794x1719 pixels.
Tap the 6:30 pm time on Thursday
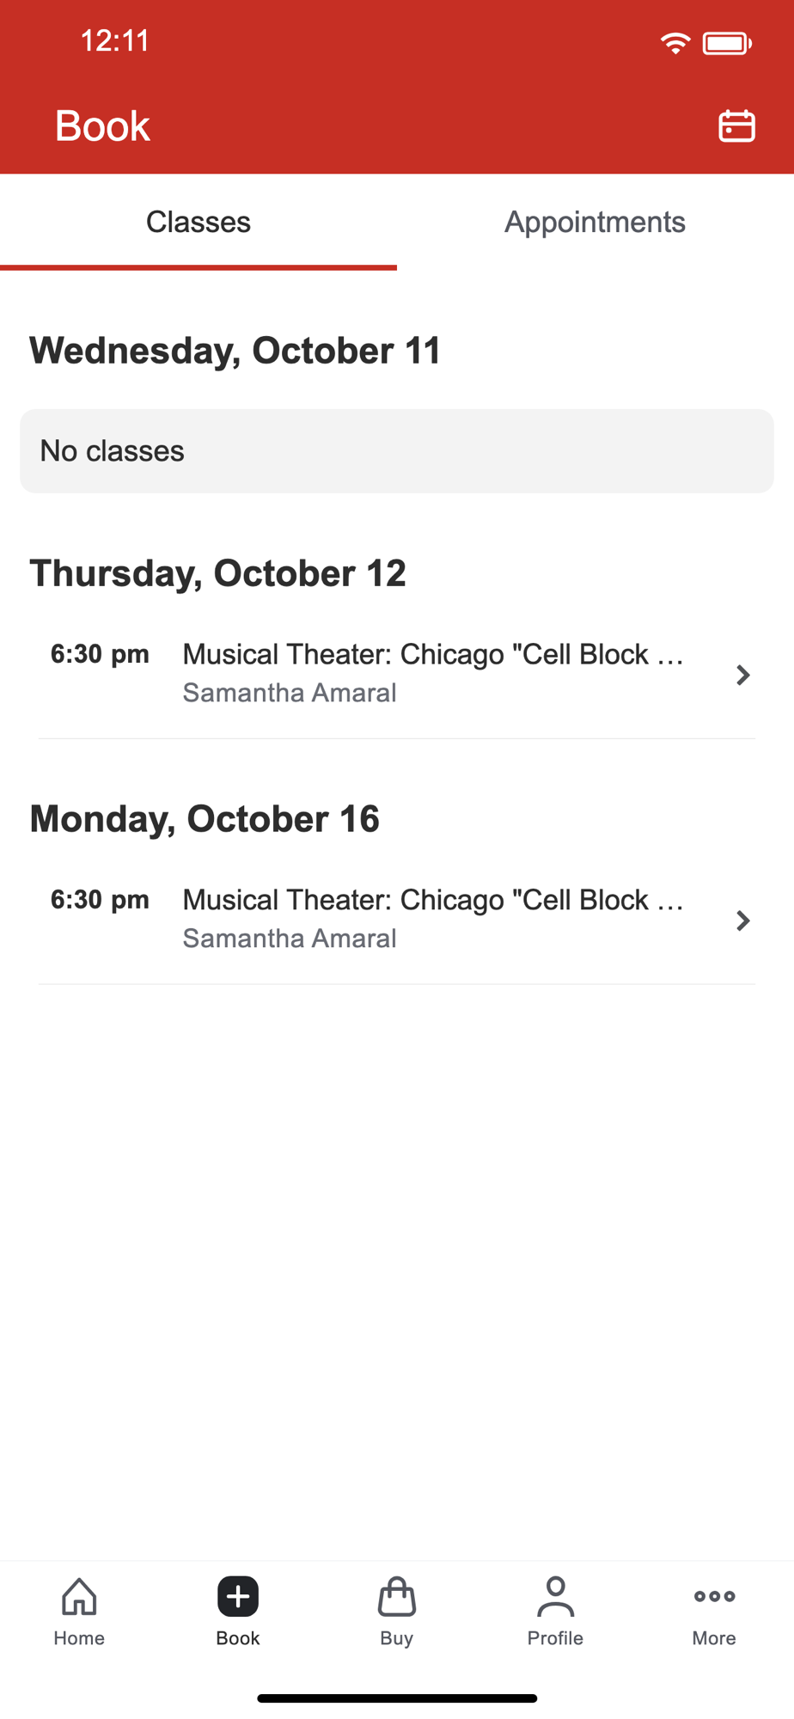tap(100, 654)
